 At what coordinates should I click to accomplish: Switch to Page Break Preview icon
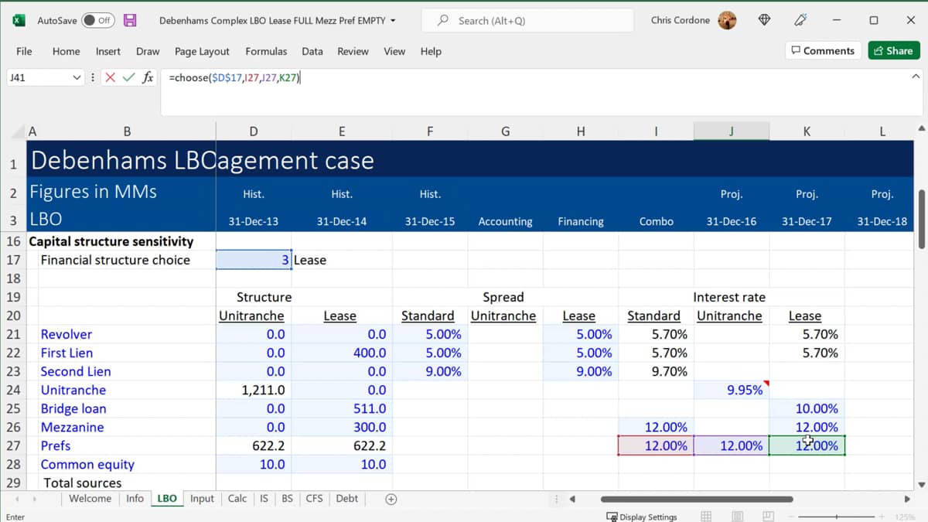pos(767,516)
